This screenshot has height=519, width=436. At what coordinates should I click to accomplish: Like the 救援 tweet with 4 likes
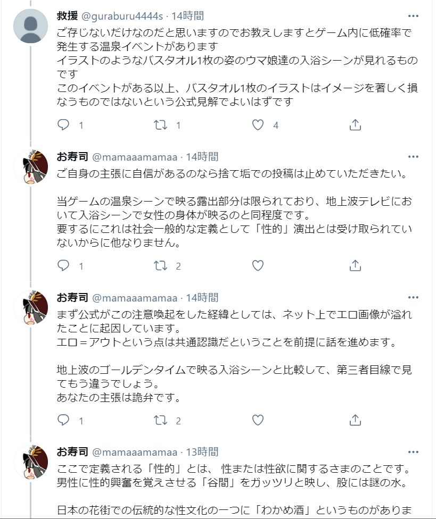point(258,125)
